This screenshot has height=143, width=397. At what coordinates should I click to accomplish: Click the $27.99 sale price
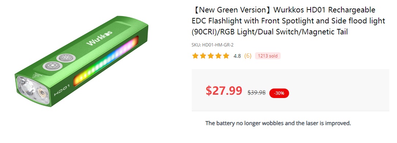click(224, 91)
